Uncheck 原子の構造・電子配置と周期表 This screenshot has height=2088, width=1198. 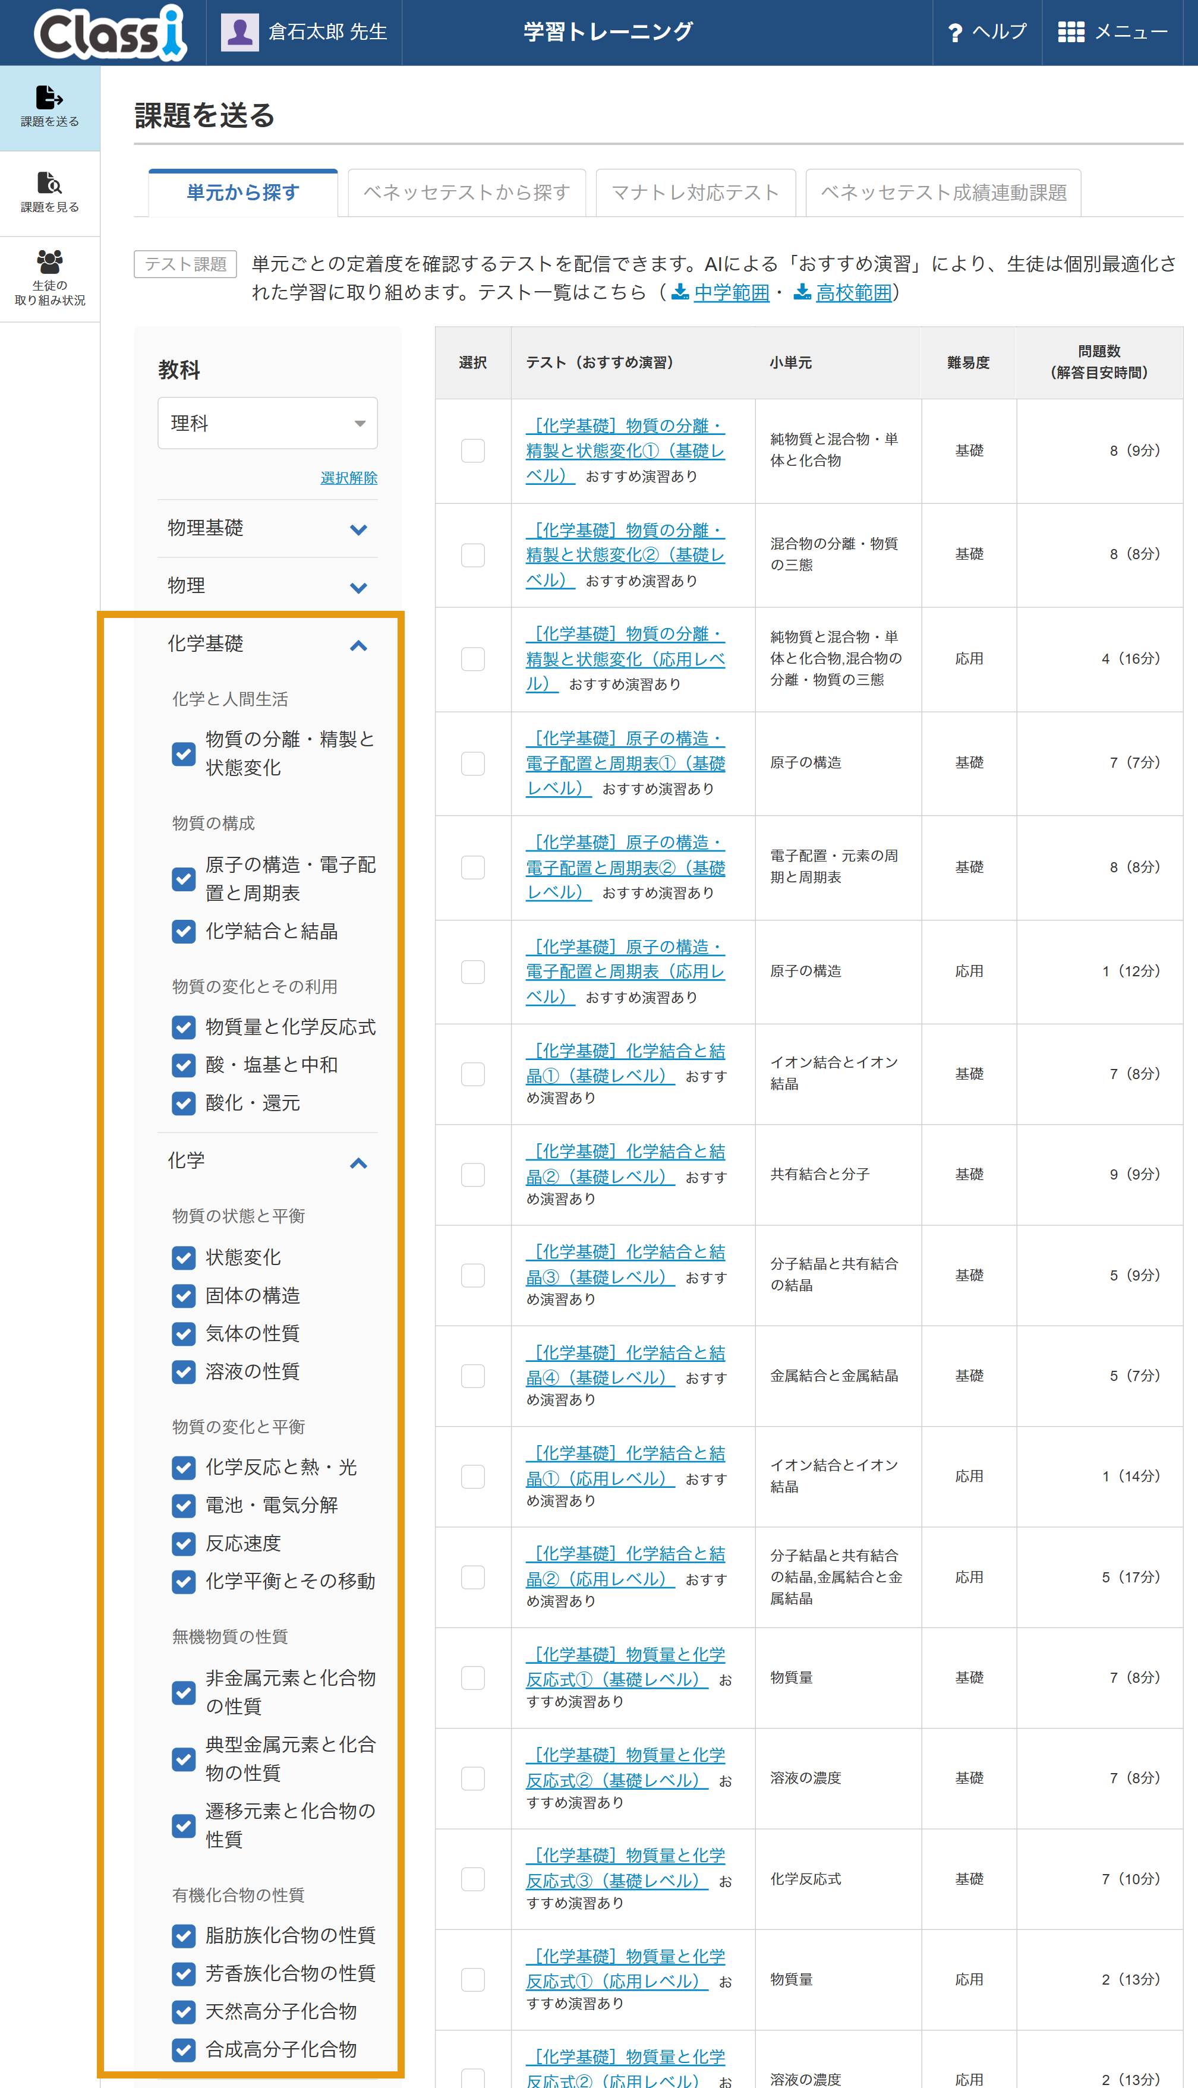point(184,879)
